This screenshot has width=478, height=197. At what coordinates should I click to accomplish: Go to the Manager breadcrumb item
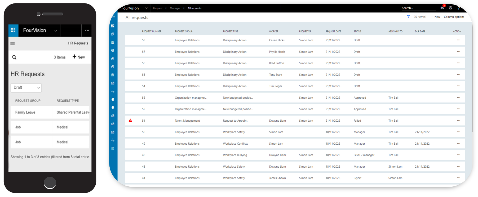[175, 8]
